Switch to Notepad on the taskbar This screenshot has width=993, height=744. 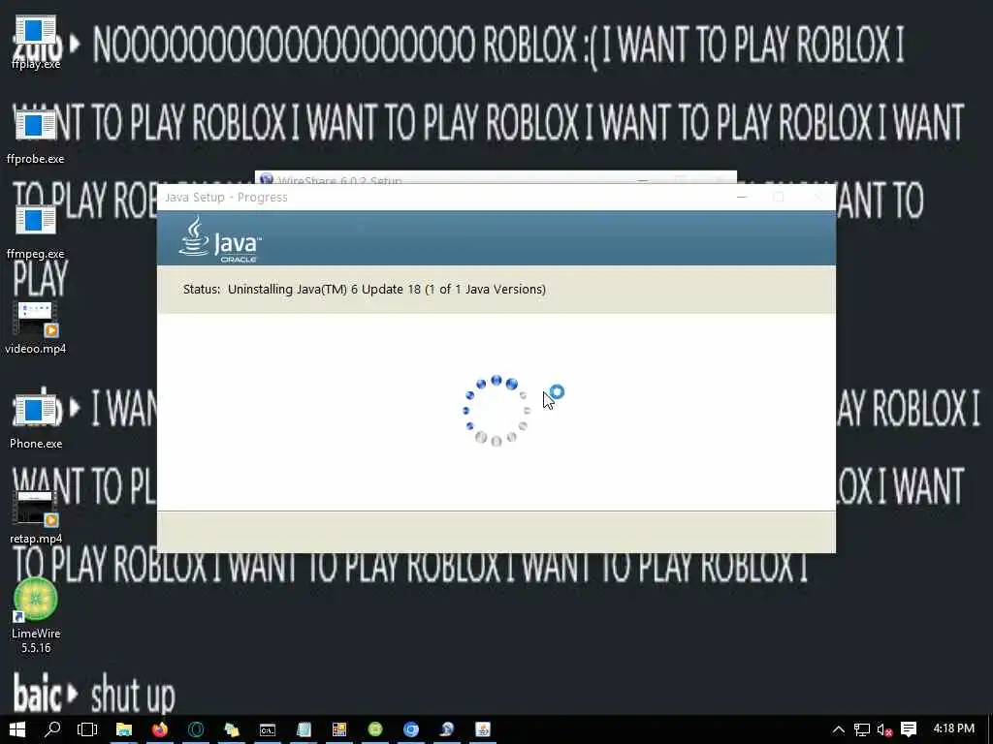click(x=304, y=729)
